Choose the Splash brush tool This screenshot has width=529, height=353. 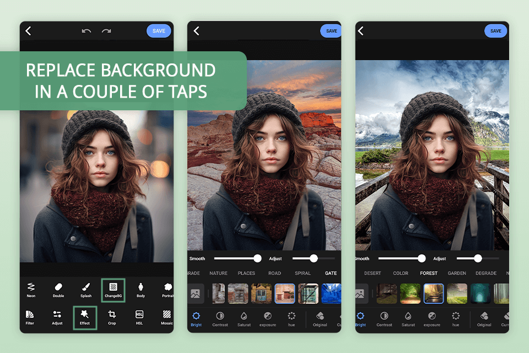[86, 290]
